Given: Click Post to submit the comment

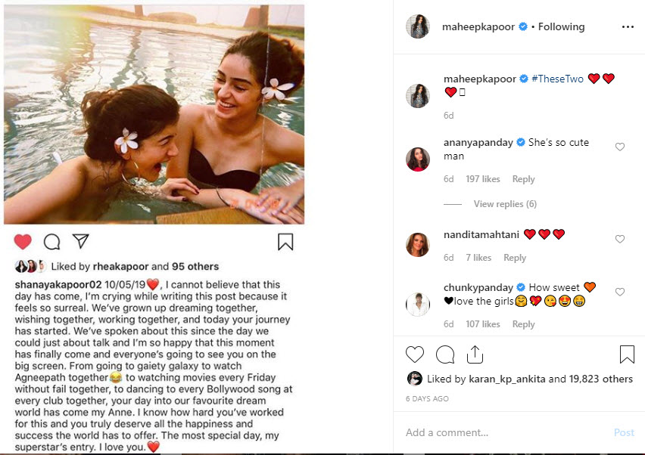Looking at the screenshot, I should click(x=624, y=432).
